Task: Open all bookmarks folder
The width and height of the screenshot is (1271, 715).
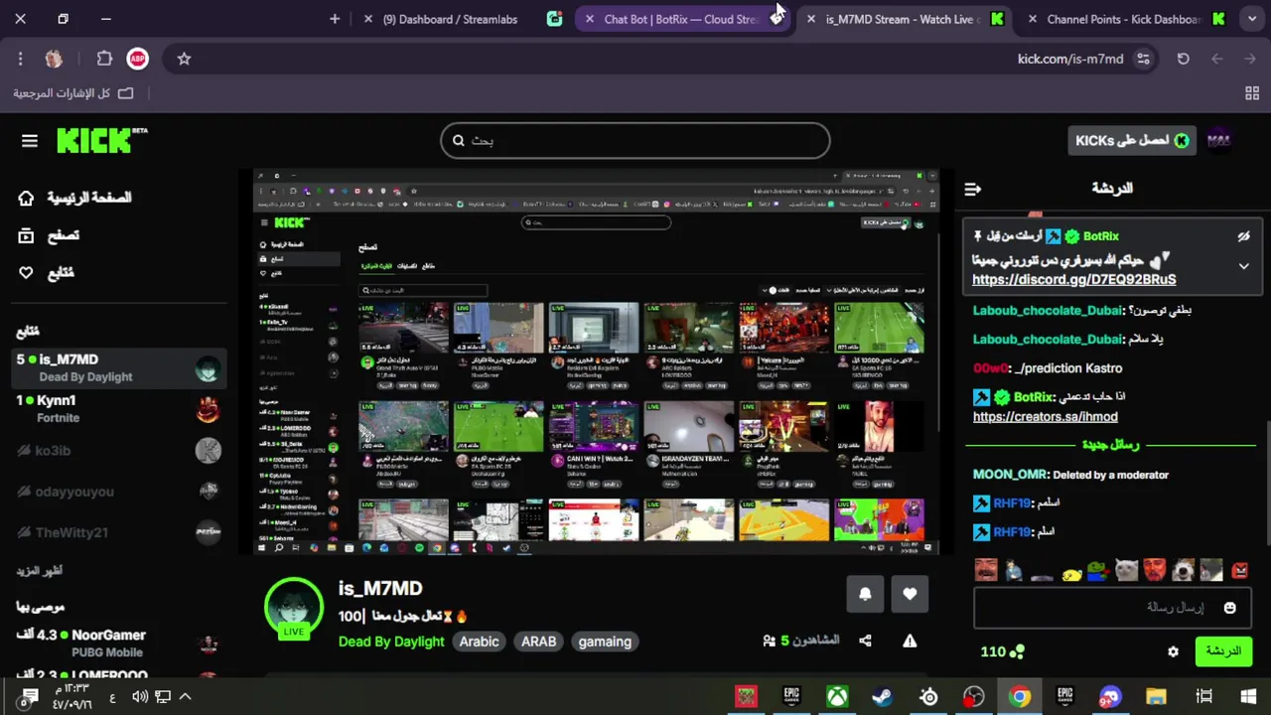Action: pos(72,93)
